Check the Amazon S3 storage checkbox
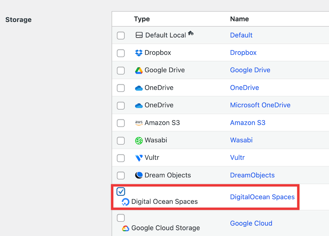The height and width of the screenshot is (236, 329). pyautogui.click(x=121, y=123)
